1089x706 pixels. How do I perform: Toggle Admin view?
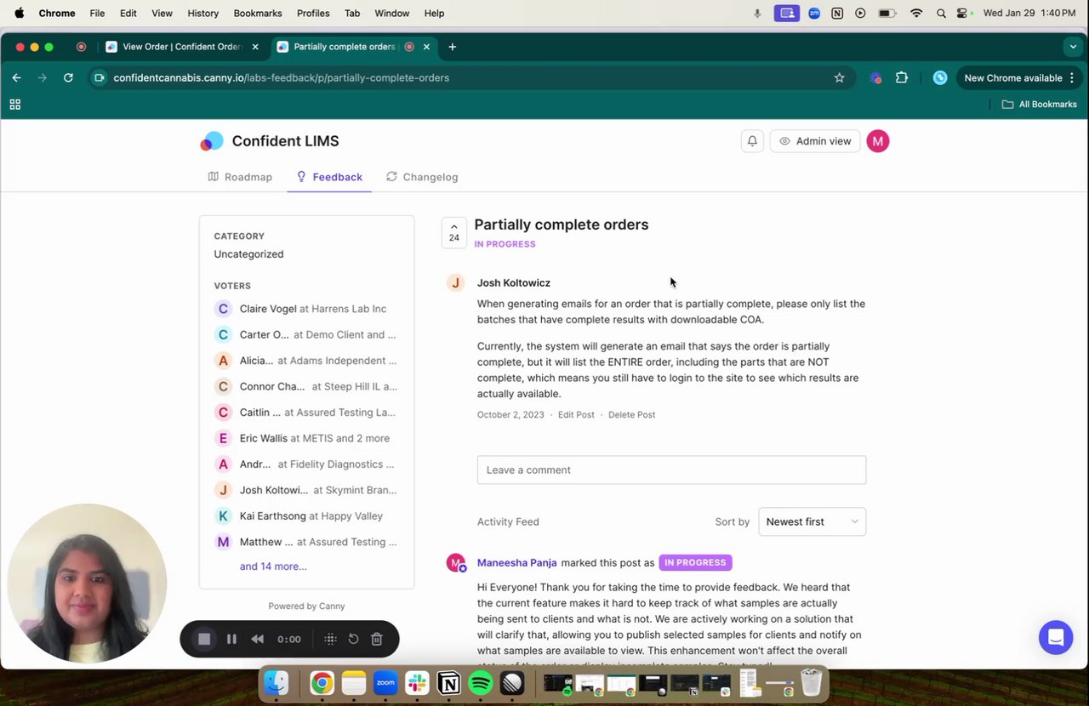[814, 141]
